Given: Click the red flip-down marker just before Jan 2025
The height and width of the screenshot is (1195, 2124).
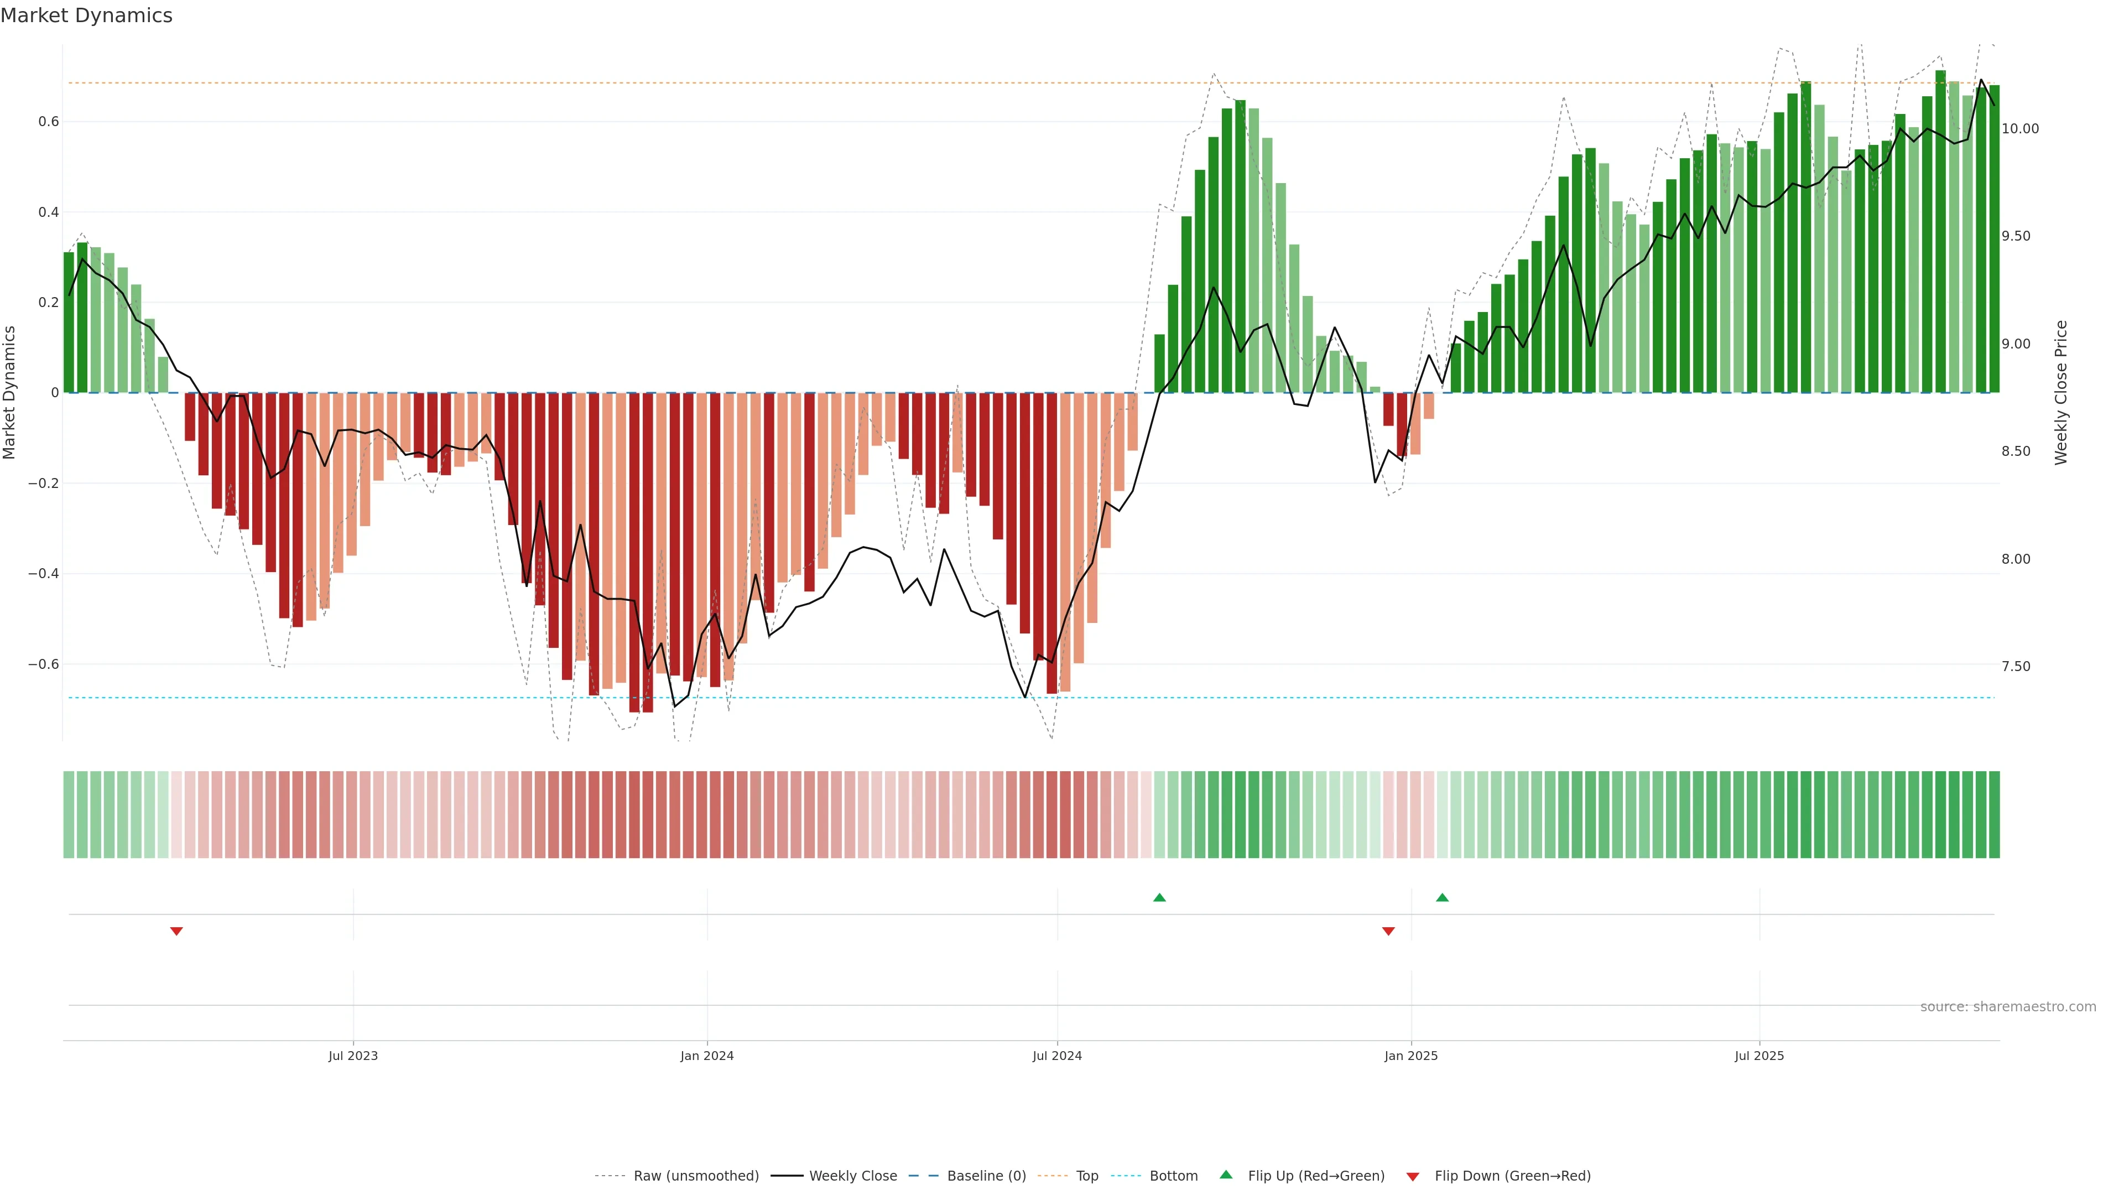Looking at the screenshot, I should (1388, 931).
